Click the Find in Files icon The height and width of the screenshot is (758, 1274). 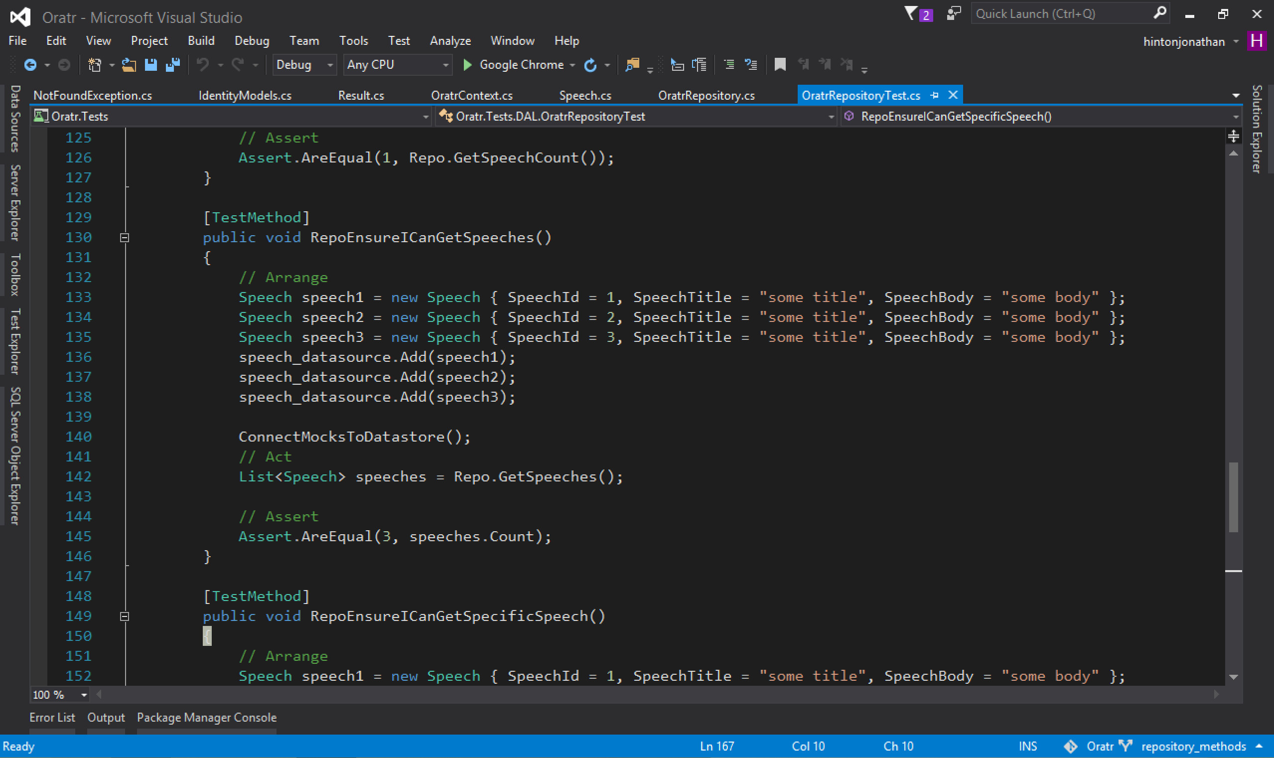[633, 65]
